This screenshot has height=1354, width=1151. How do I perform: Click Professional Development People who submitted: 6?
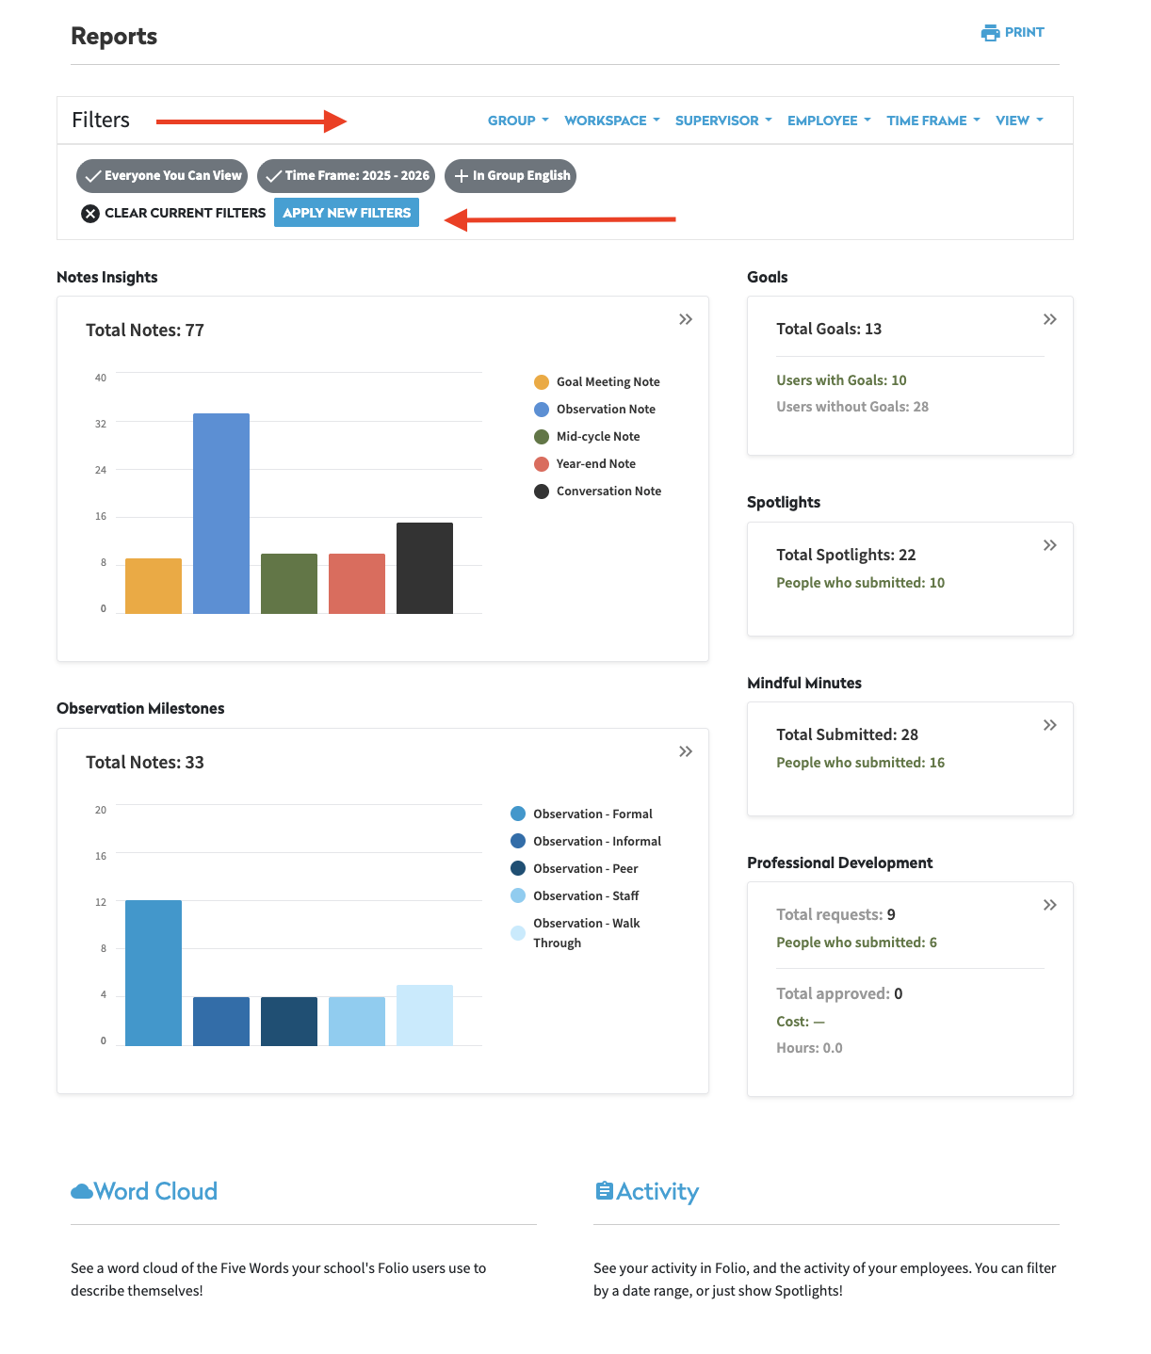pos(856,943)
